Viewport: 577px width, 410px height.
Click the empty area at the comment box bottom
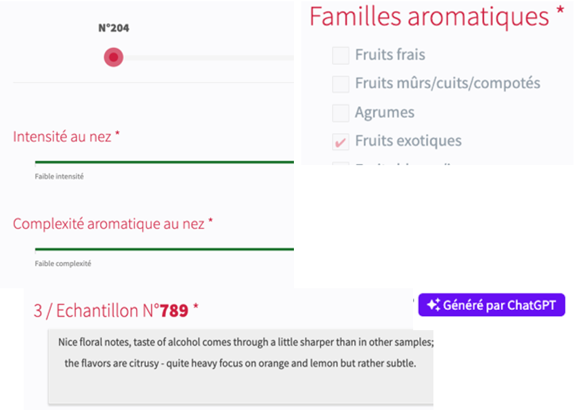point(240,389)
